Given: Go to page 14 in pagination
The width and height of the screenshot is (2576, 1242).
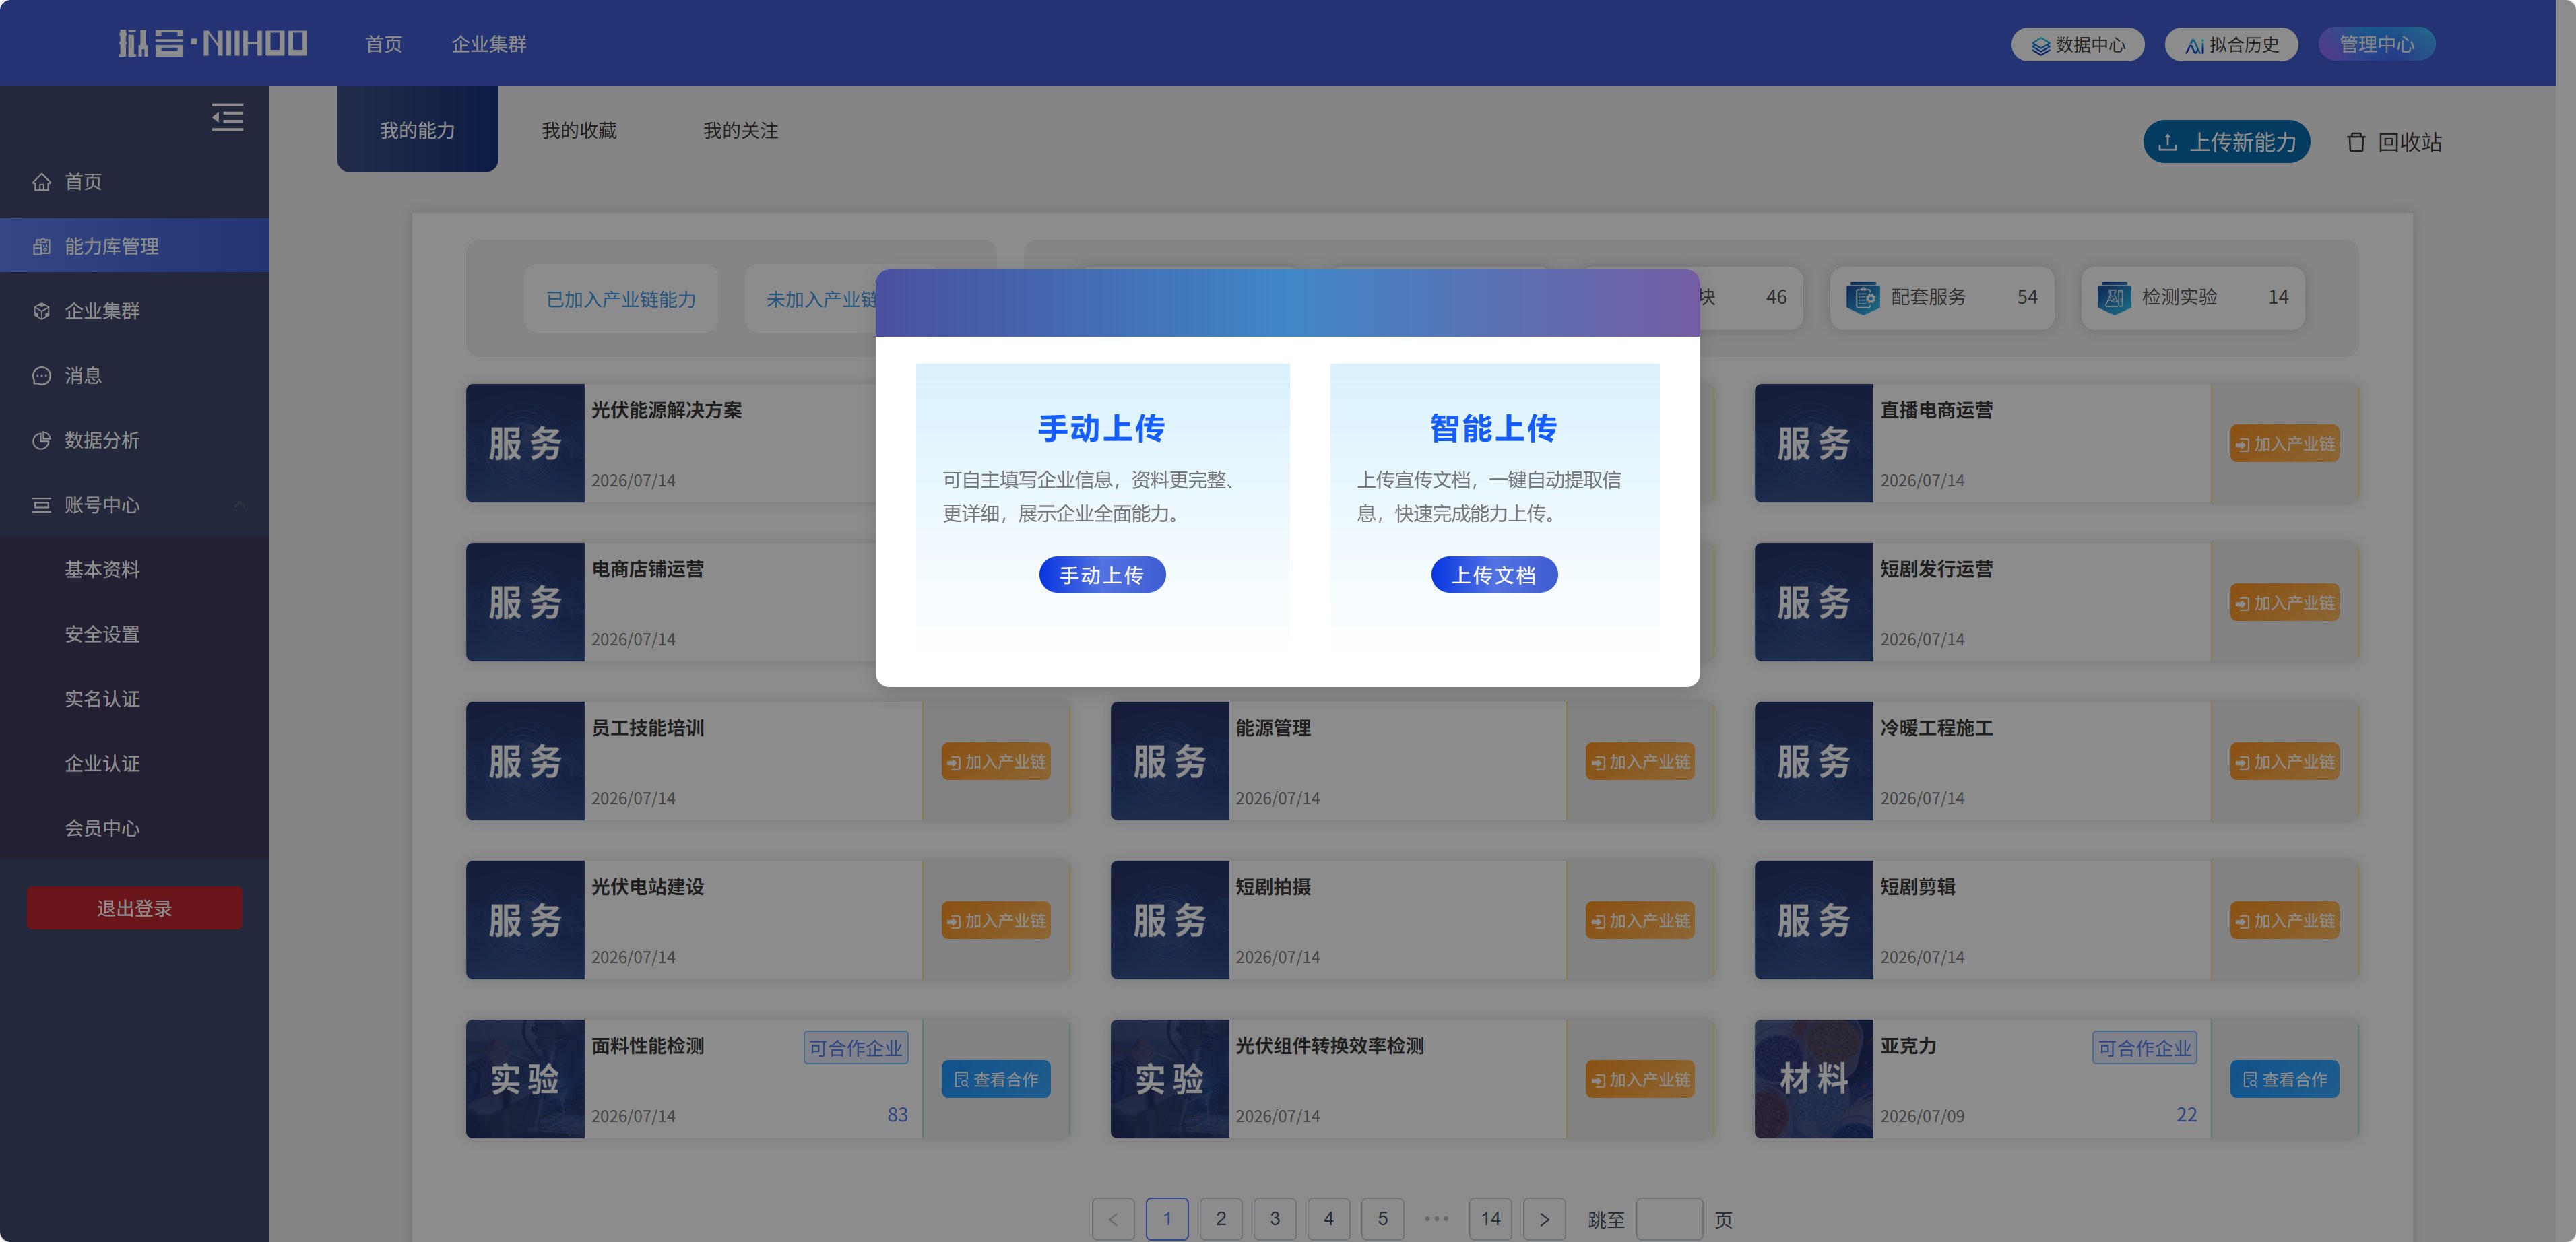Looking at the screenshot, I should pyautogui.click(x=1490, y=1219).
